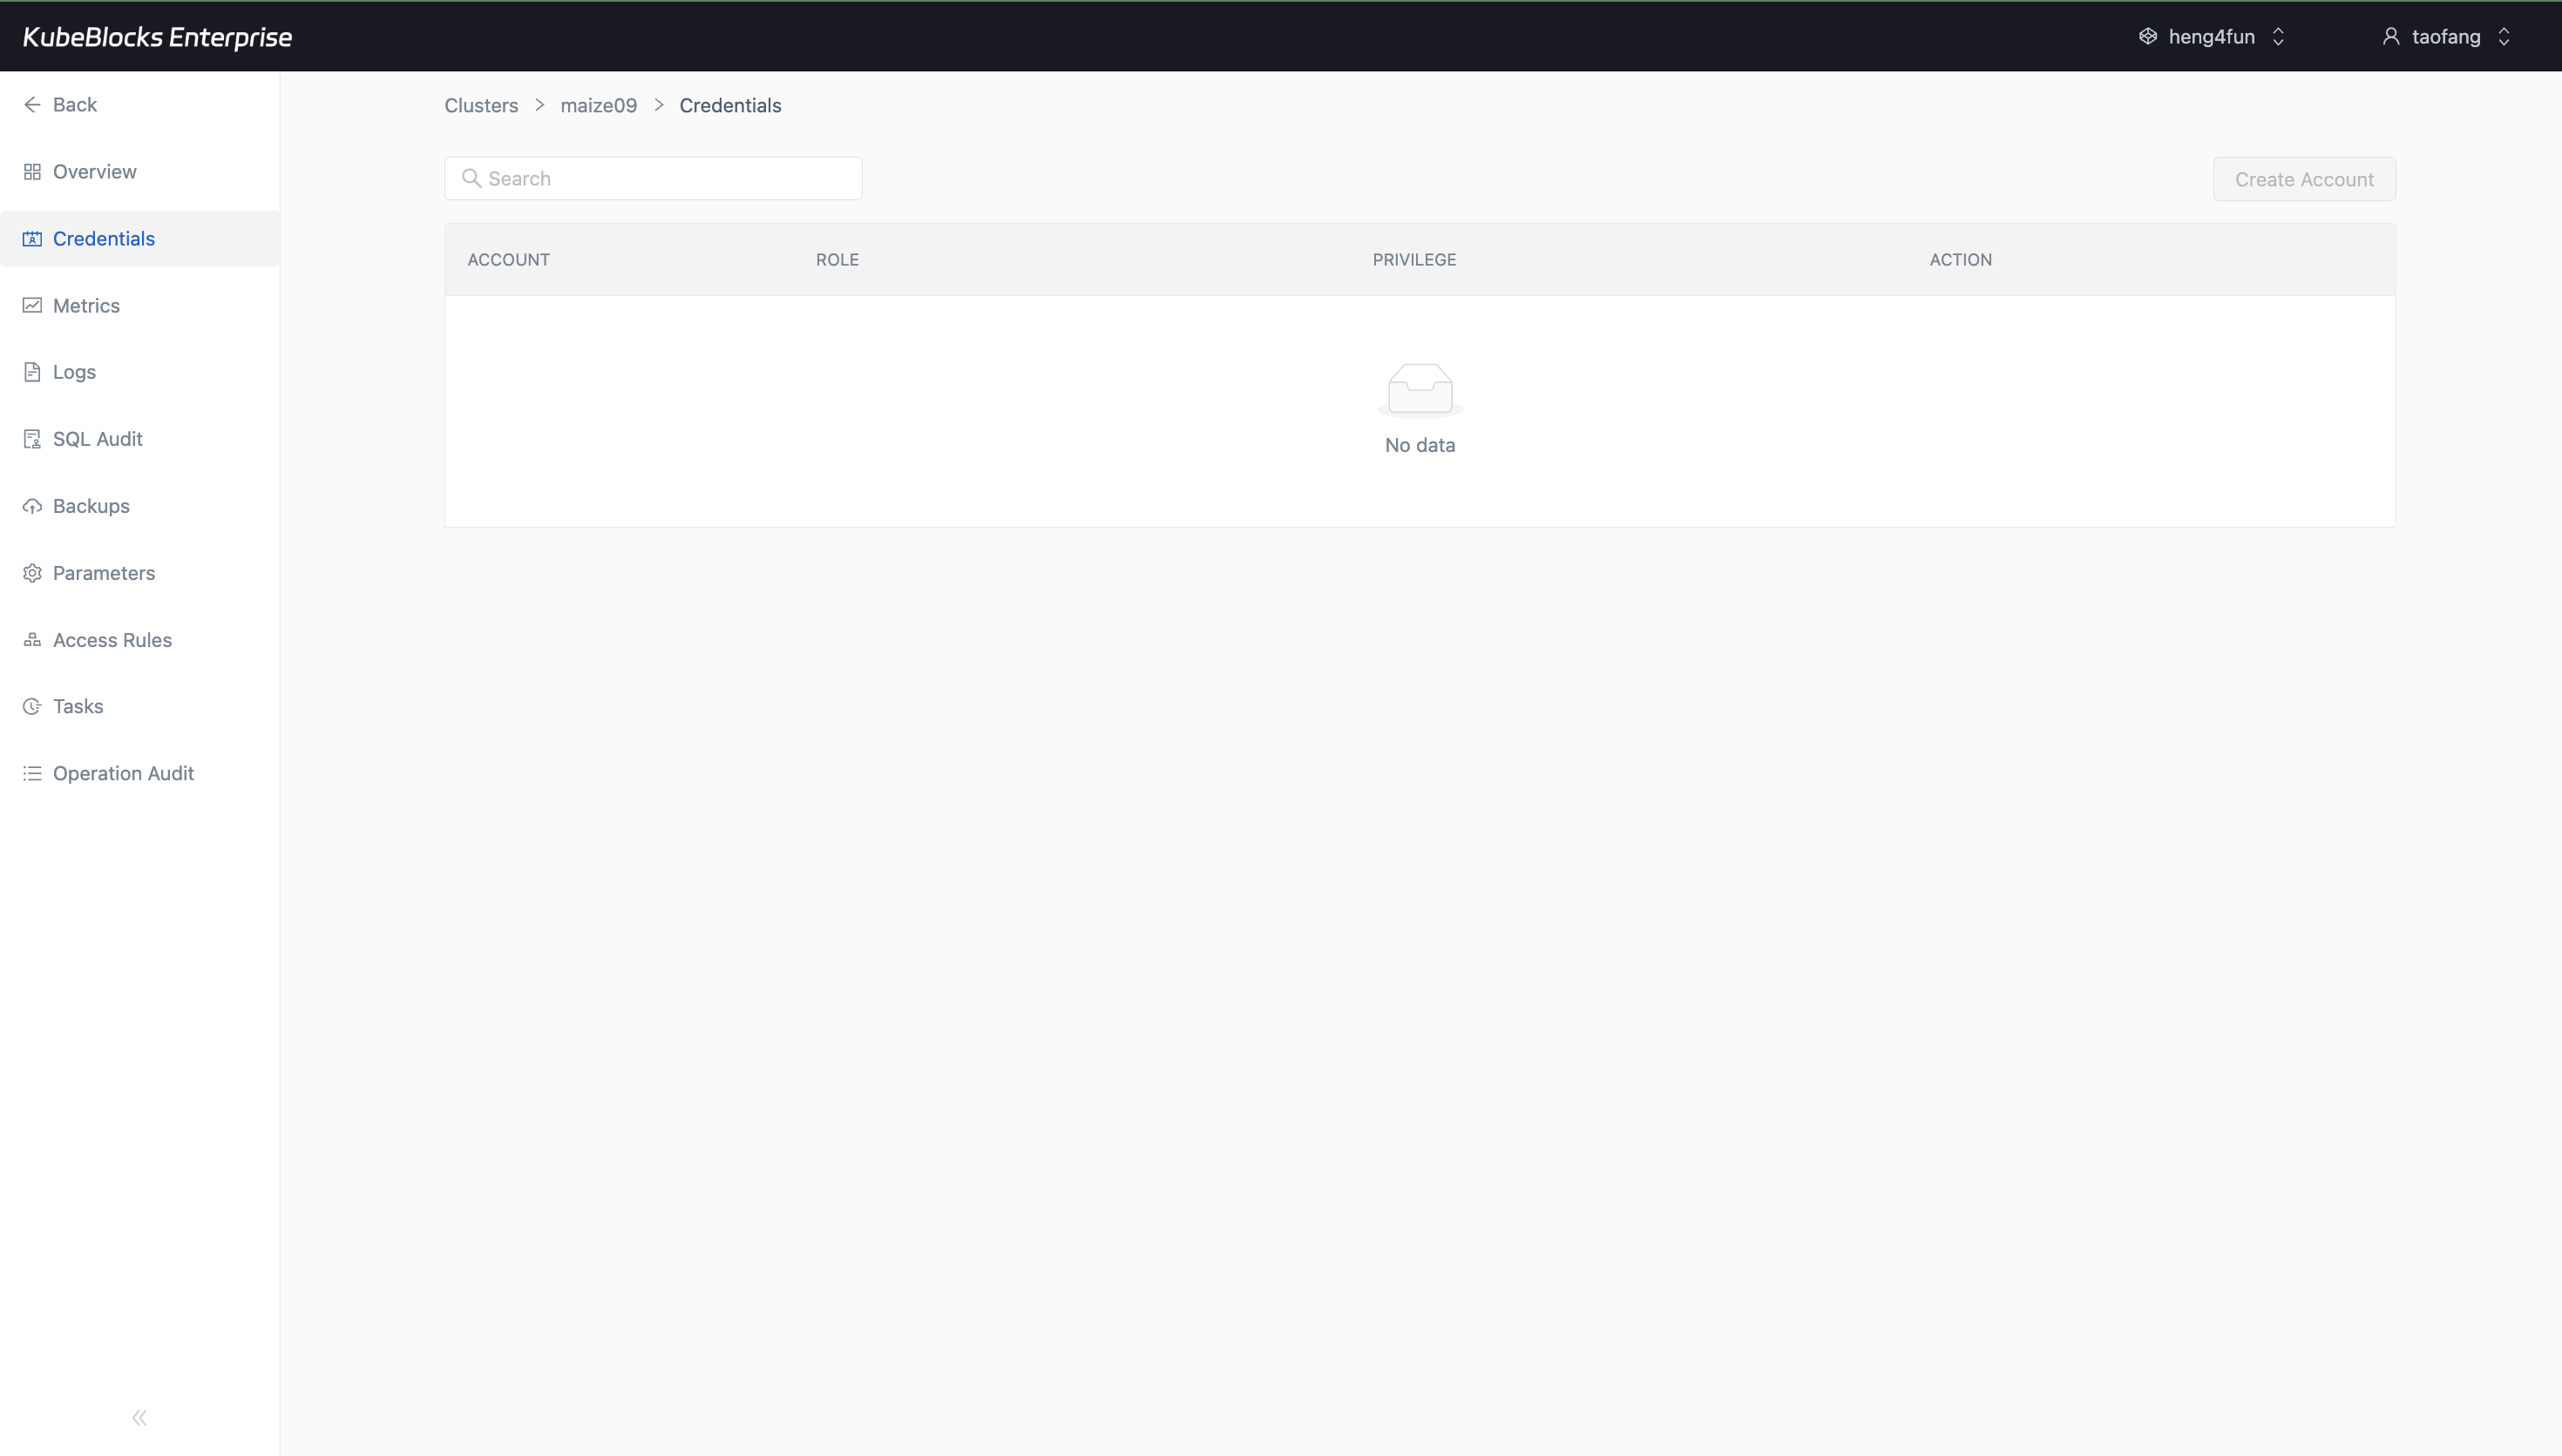
Task: Open the taofang user menu
Action: click(2447, 37)
